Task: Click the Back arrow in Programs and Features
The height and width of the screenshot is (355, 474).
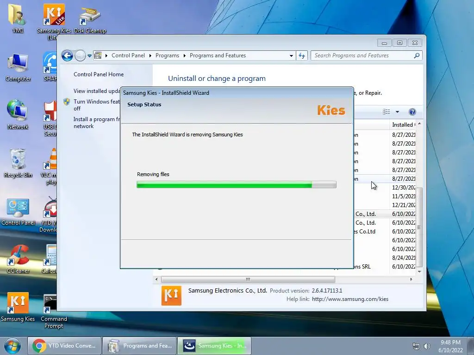Action: pyautogui.click(x=67, y=55)
